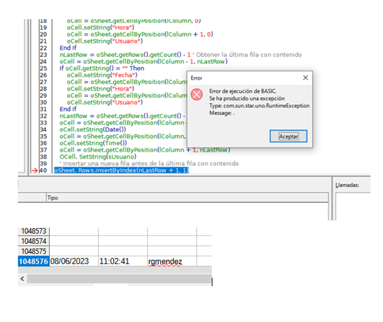Click the cell containing rgmendez
383x322 pixels.
(x=171, y=261)
